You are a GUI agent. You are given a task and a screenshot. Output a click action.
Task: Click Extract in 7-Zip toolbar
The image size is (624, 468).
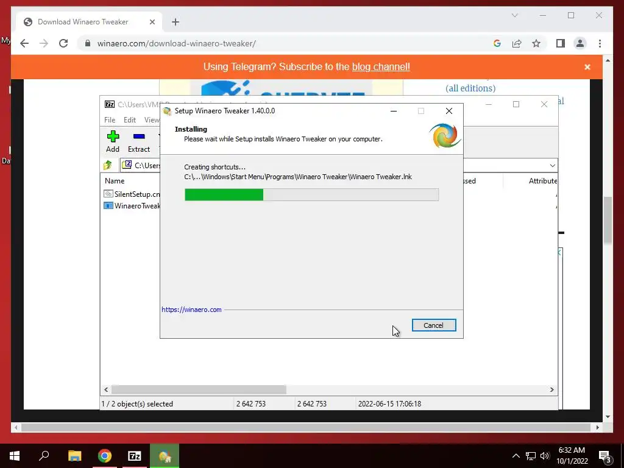click(x=139, y=141)
